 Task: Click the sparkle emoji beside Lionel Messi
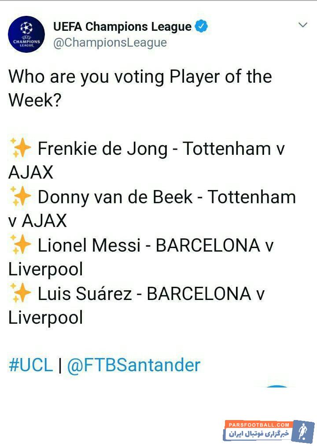tap(20, 245)
